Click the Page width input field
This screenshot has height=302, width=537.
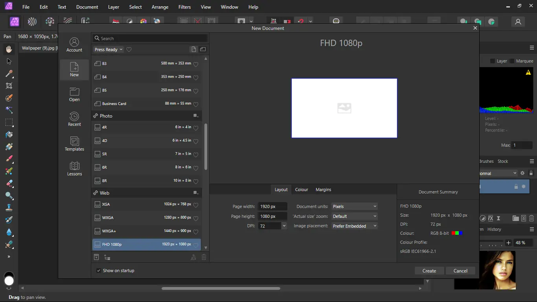[x=272, y=206]
